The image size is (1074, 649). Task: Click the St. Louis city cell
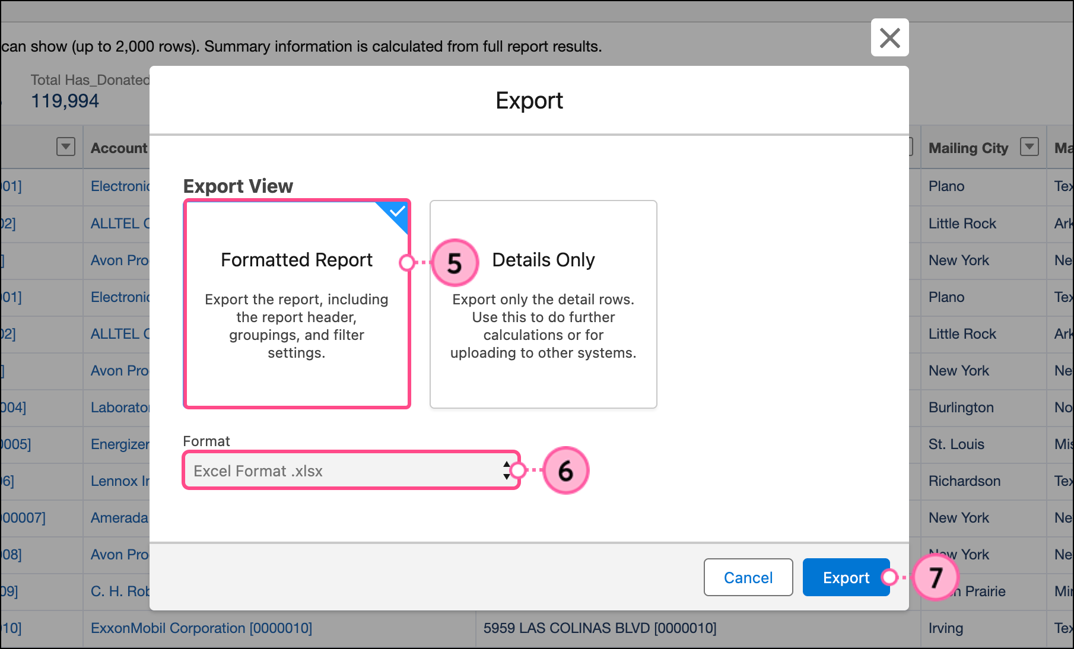tap(956, 444)
